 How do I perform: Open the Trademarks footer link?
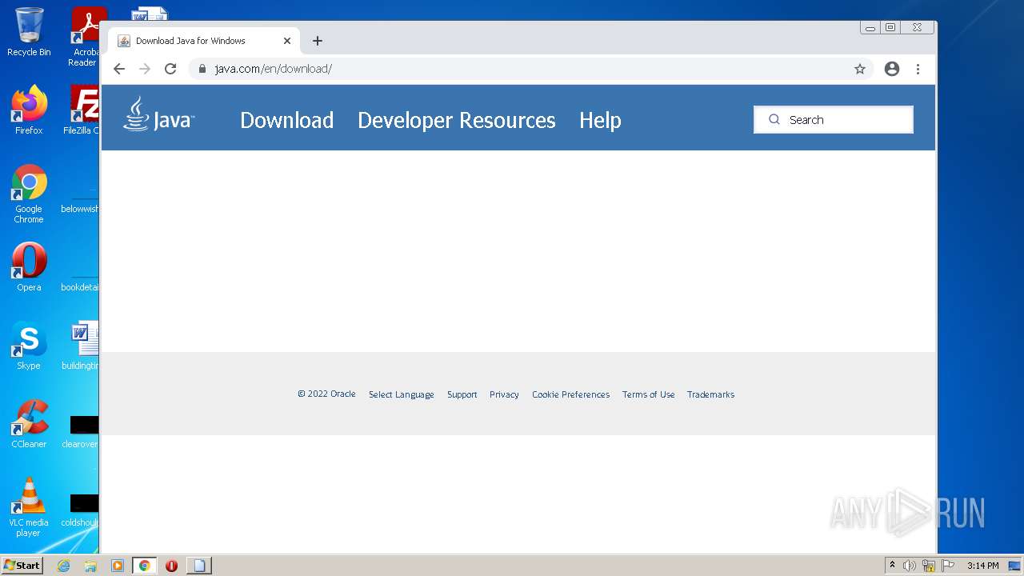click(x=710, y=394)
